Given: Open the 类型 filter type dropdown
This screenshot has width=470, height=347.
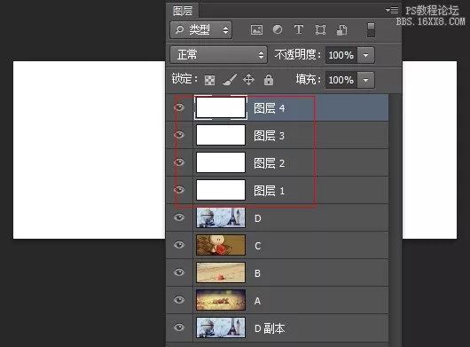Looking at the screenshot, I should pyautogui.click(x=200, y=29).
